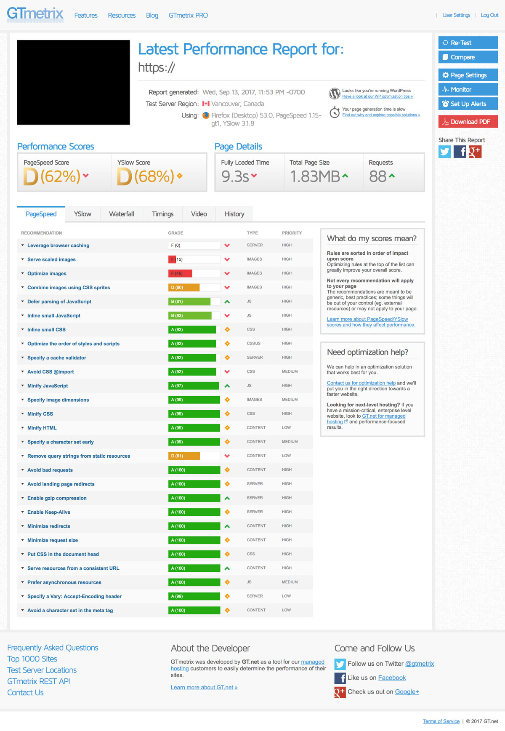
Task: Click green trend arrow for Enable gzip compression
Action: (x=227, y=498)
